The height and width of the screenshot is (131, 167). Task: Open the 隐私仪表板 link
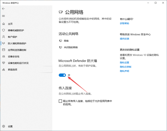(x=126, y=67)
